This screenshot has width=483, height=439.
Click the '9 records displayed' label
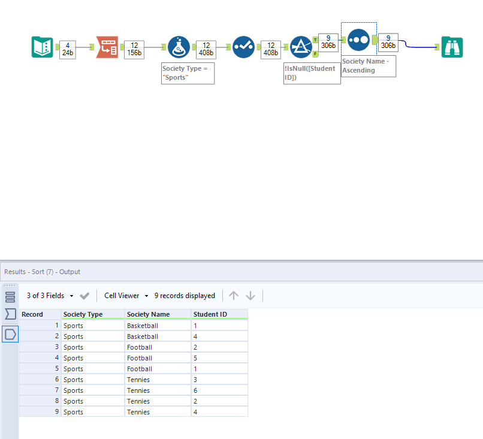(185, 296)
